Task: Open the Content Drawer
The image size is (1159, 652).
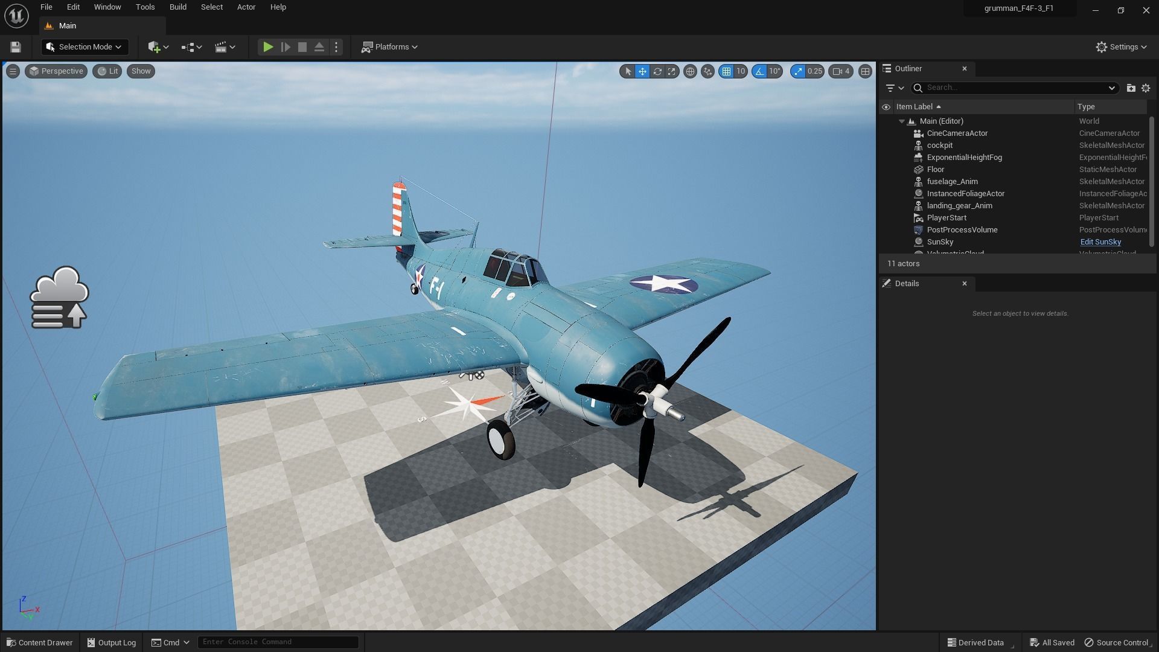Action: coord(39,642)
